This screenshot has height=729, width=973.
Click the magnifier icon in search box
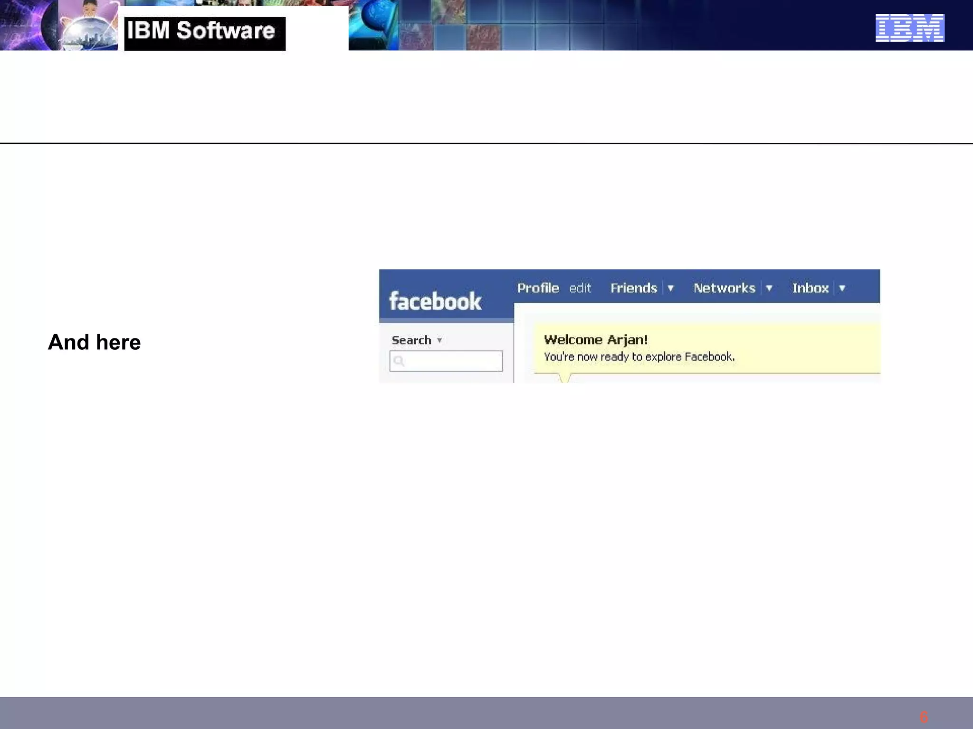[399, 361]
